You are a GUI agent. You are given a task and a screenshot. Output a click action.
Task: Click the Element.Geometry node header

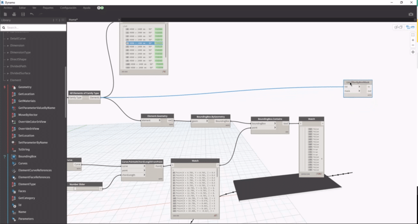(x=157, y=116)
